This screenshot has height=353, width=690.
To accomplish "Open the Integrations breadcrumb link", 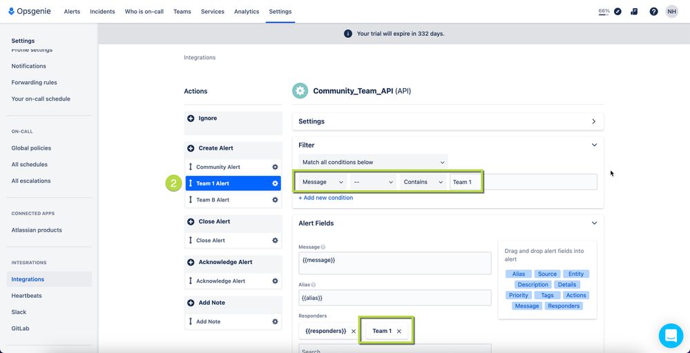I will click(x=200, y=57).
